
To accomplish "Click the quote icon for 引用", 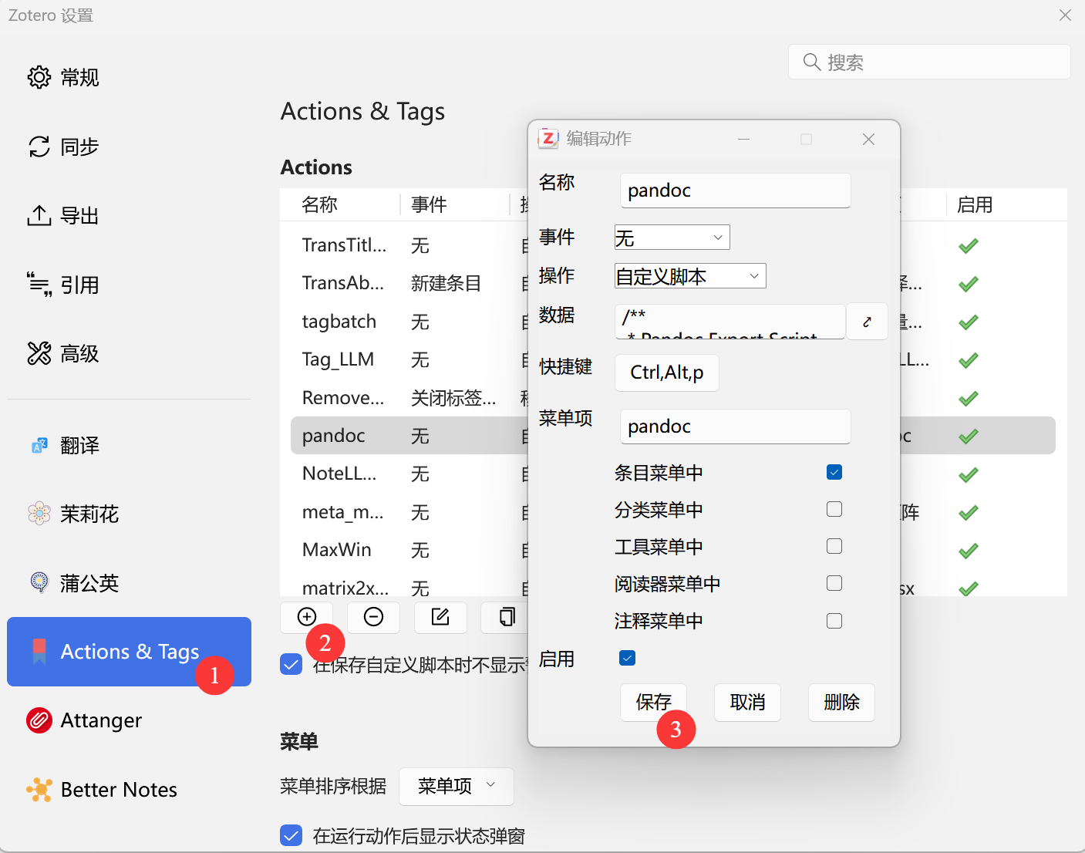I will tap(39, 285).
